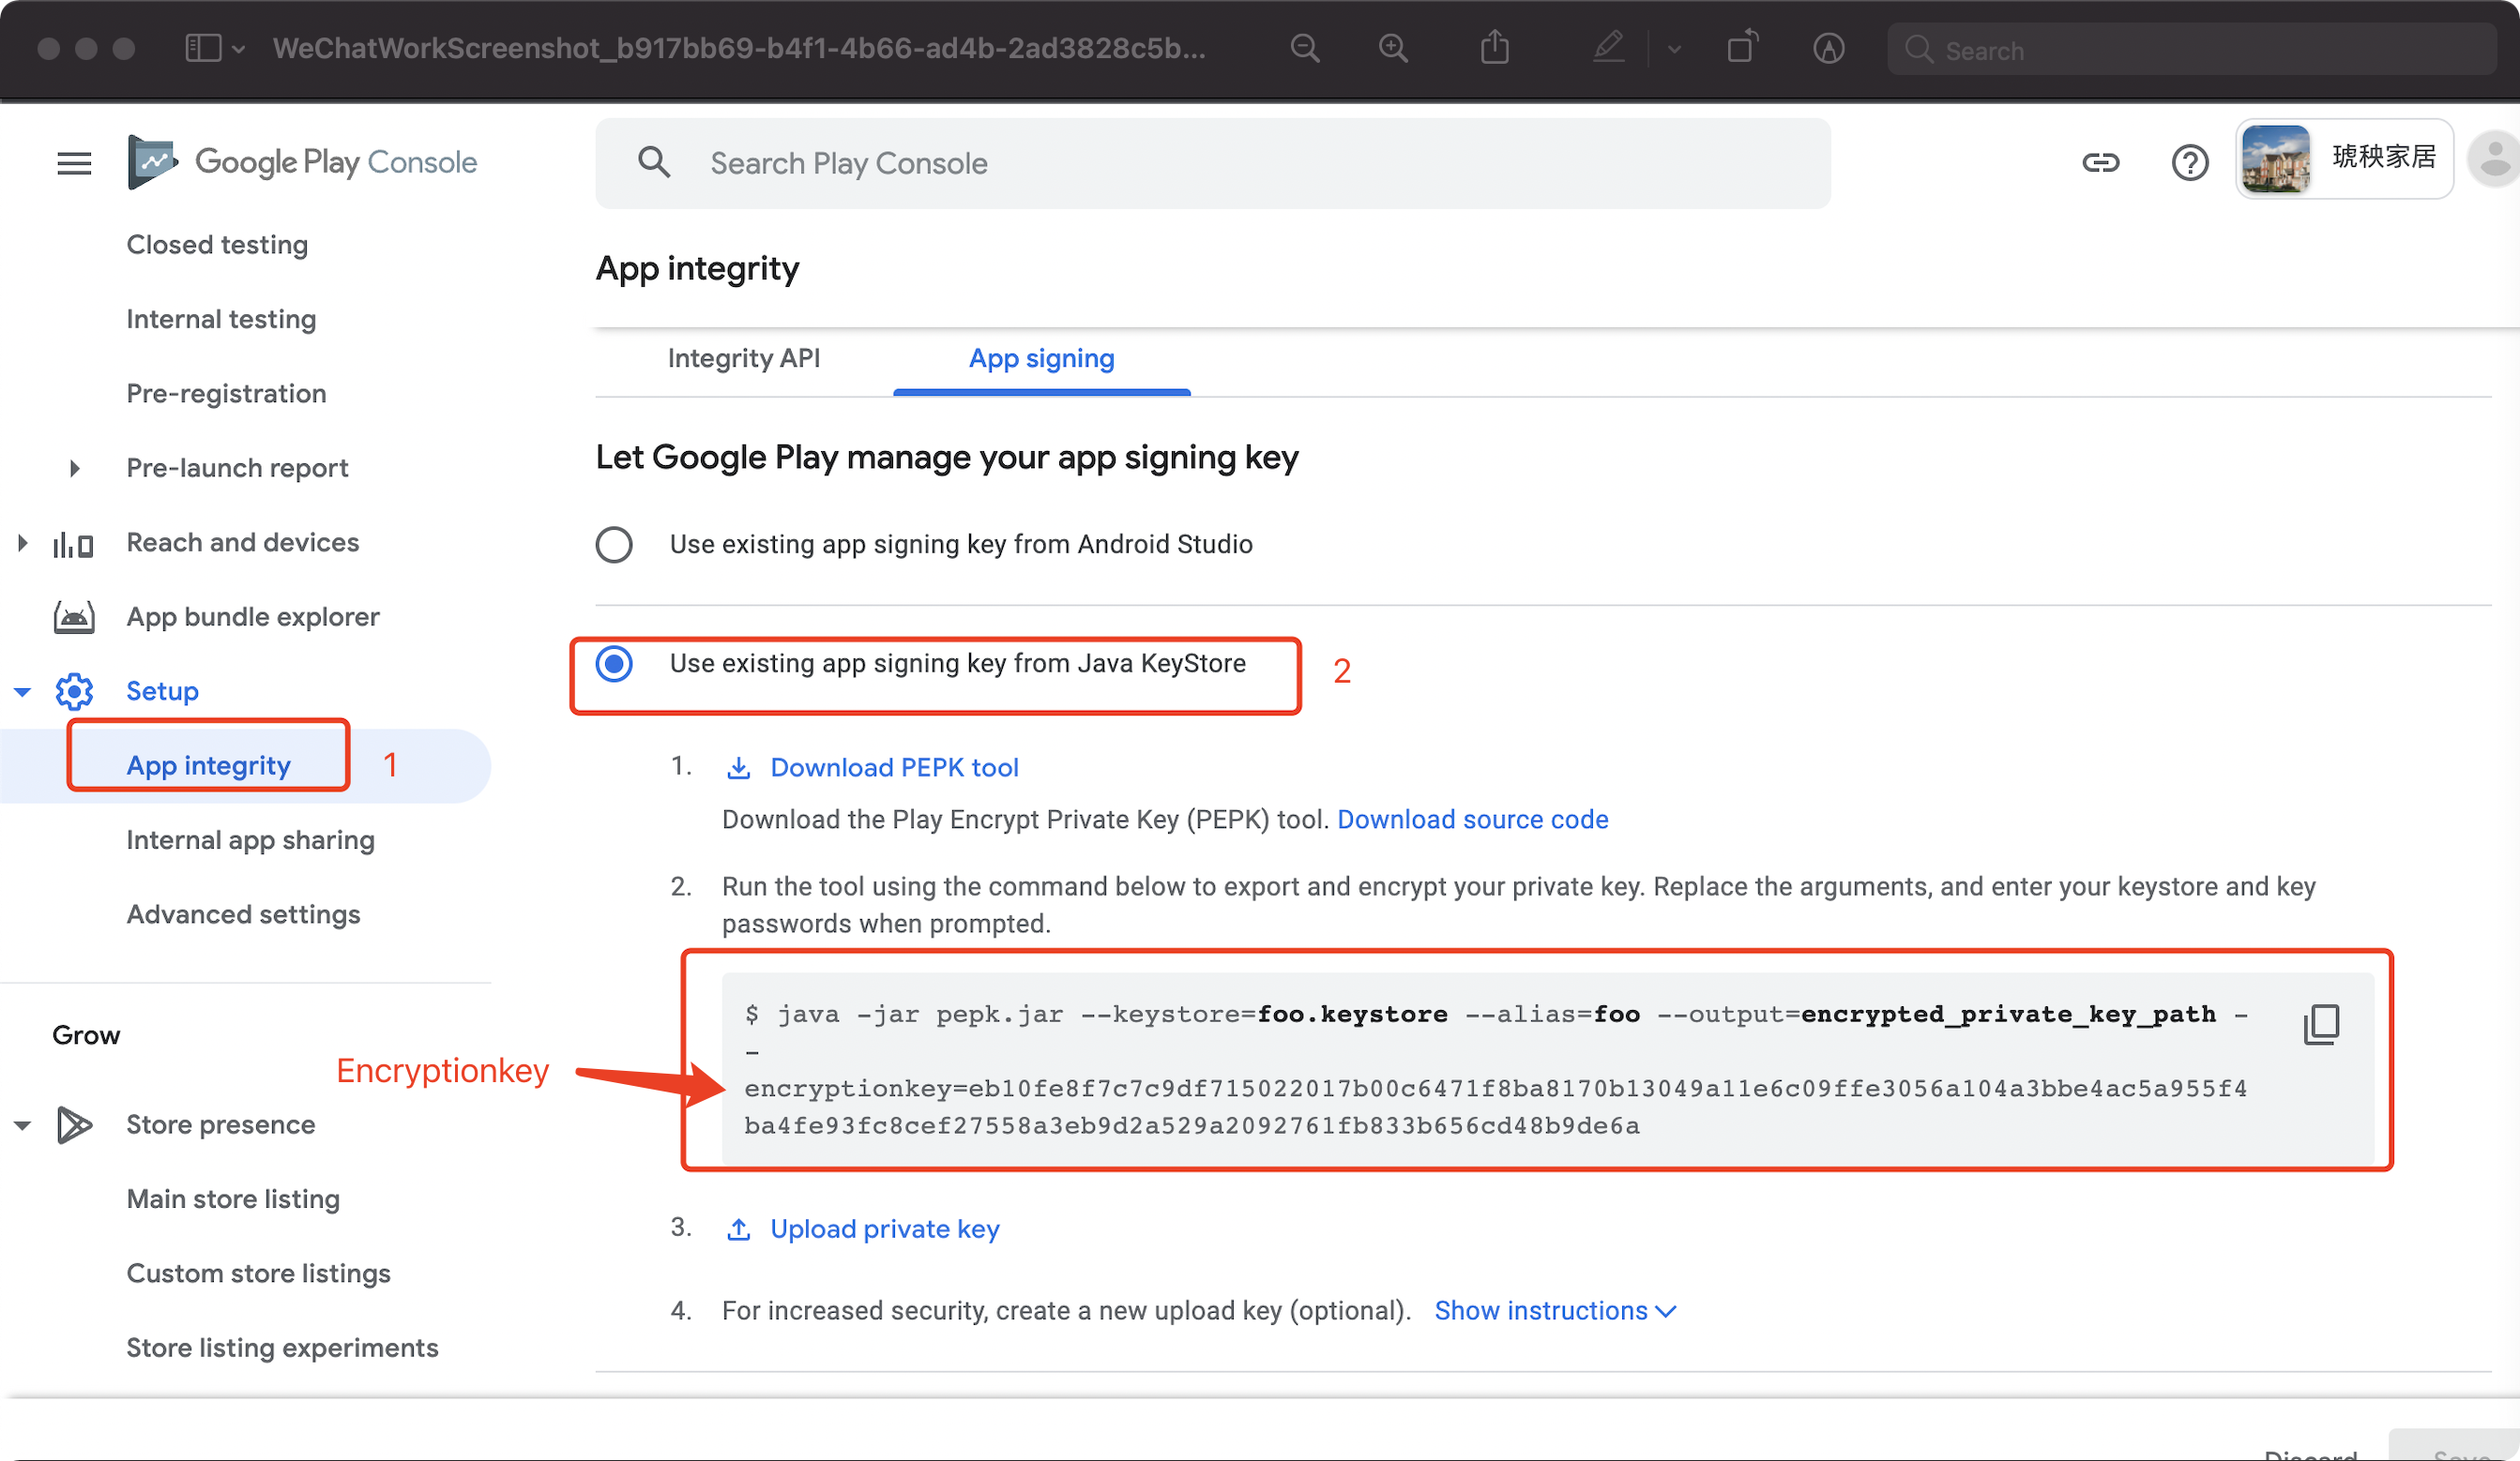Click the developer account thumbnail 琥秧家居
2520x1461 pixels.
2343,158
